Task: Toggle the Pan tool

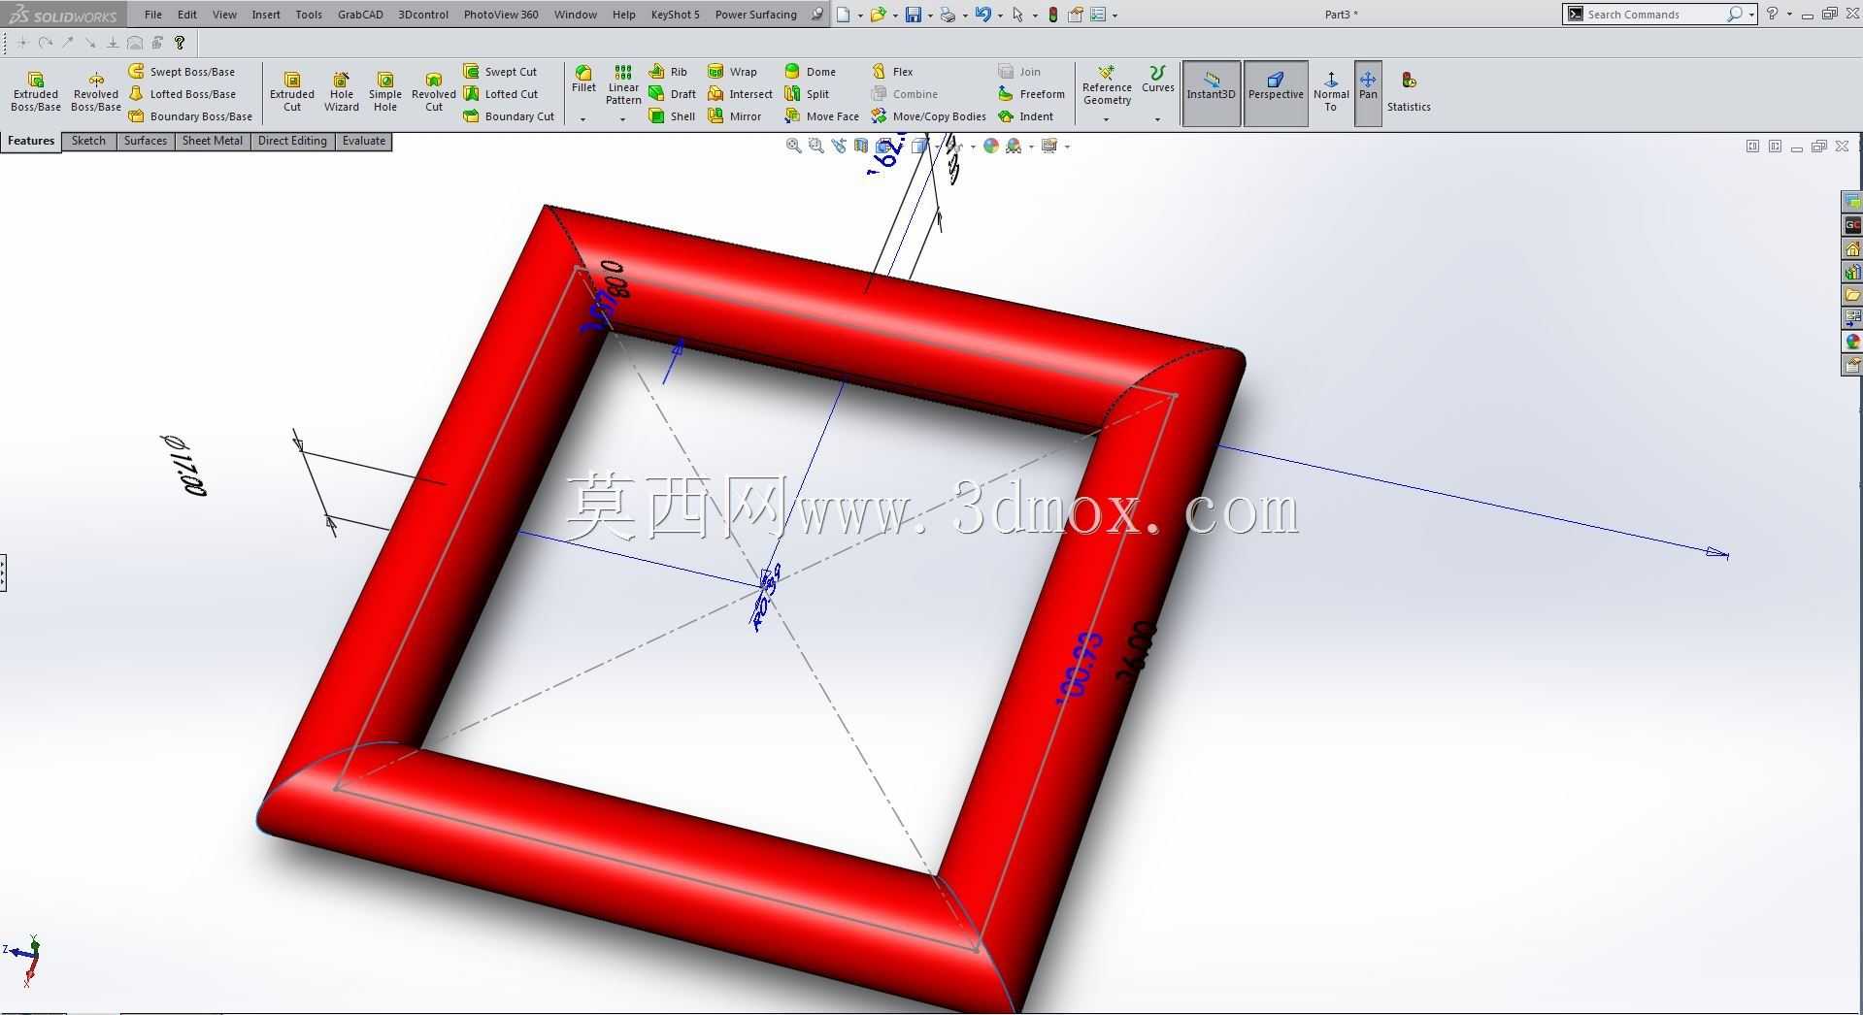Action: [1368, 93]
